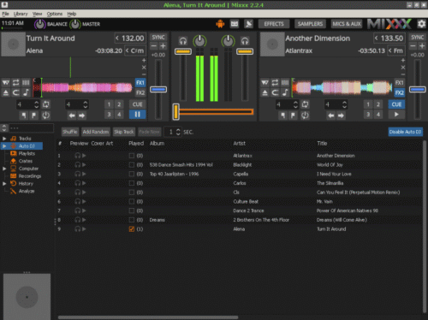Activate beatloop icon on left deck

click(x=46, y=104)
